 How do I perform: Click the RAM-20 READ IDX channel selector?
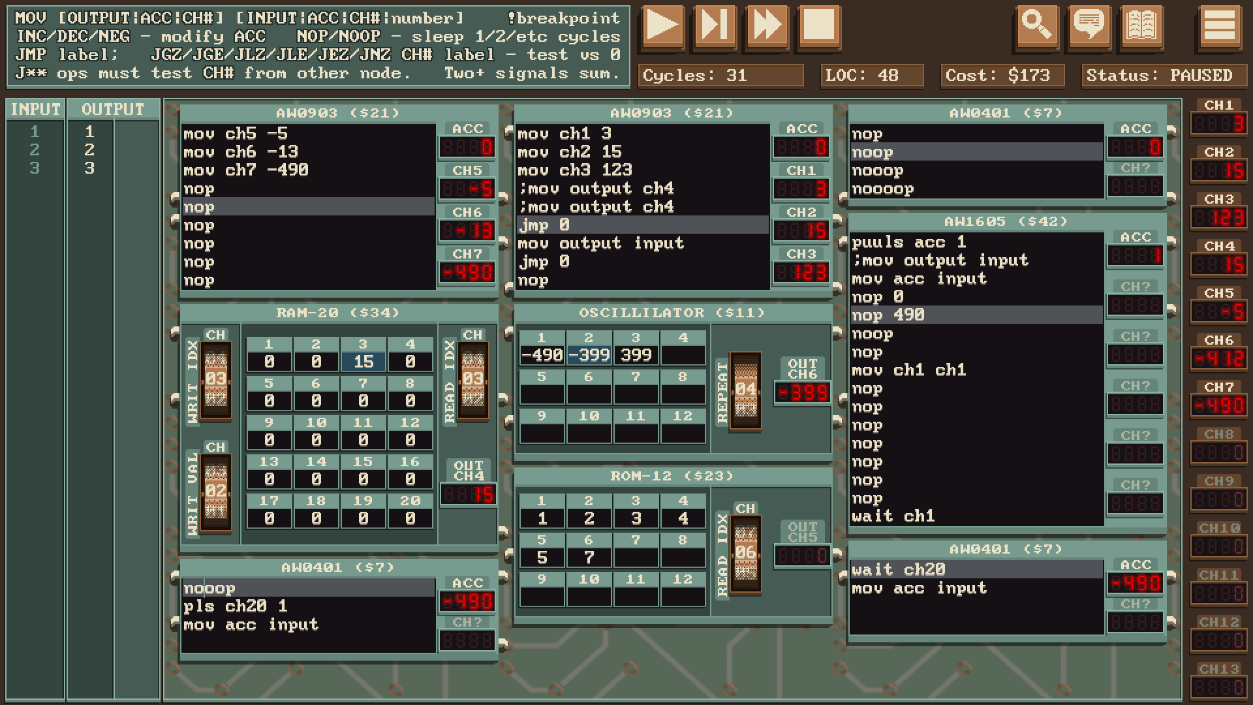coord(472,379)
